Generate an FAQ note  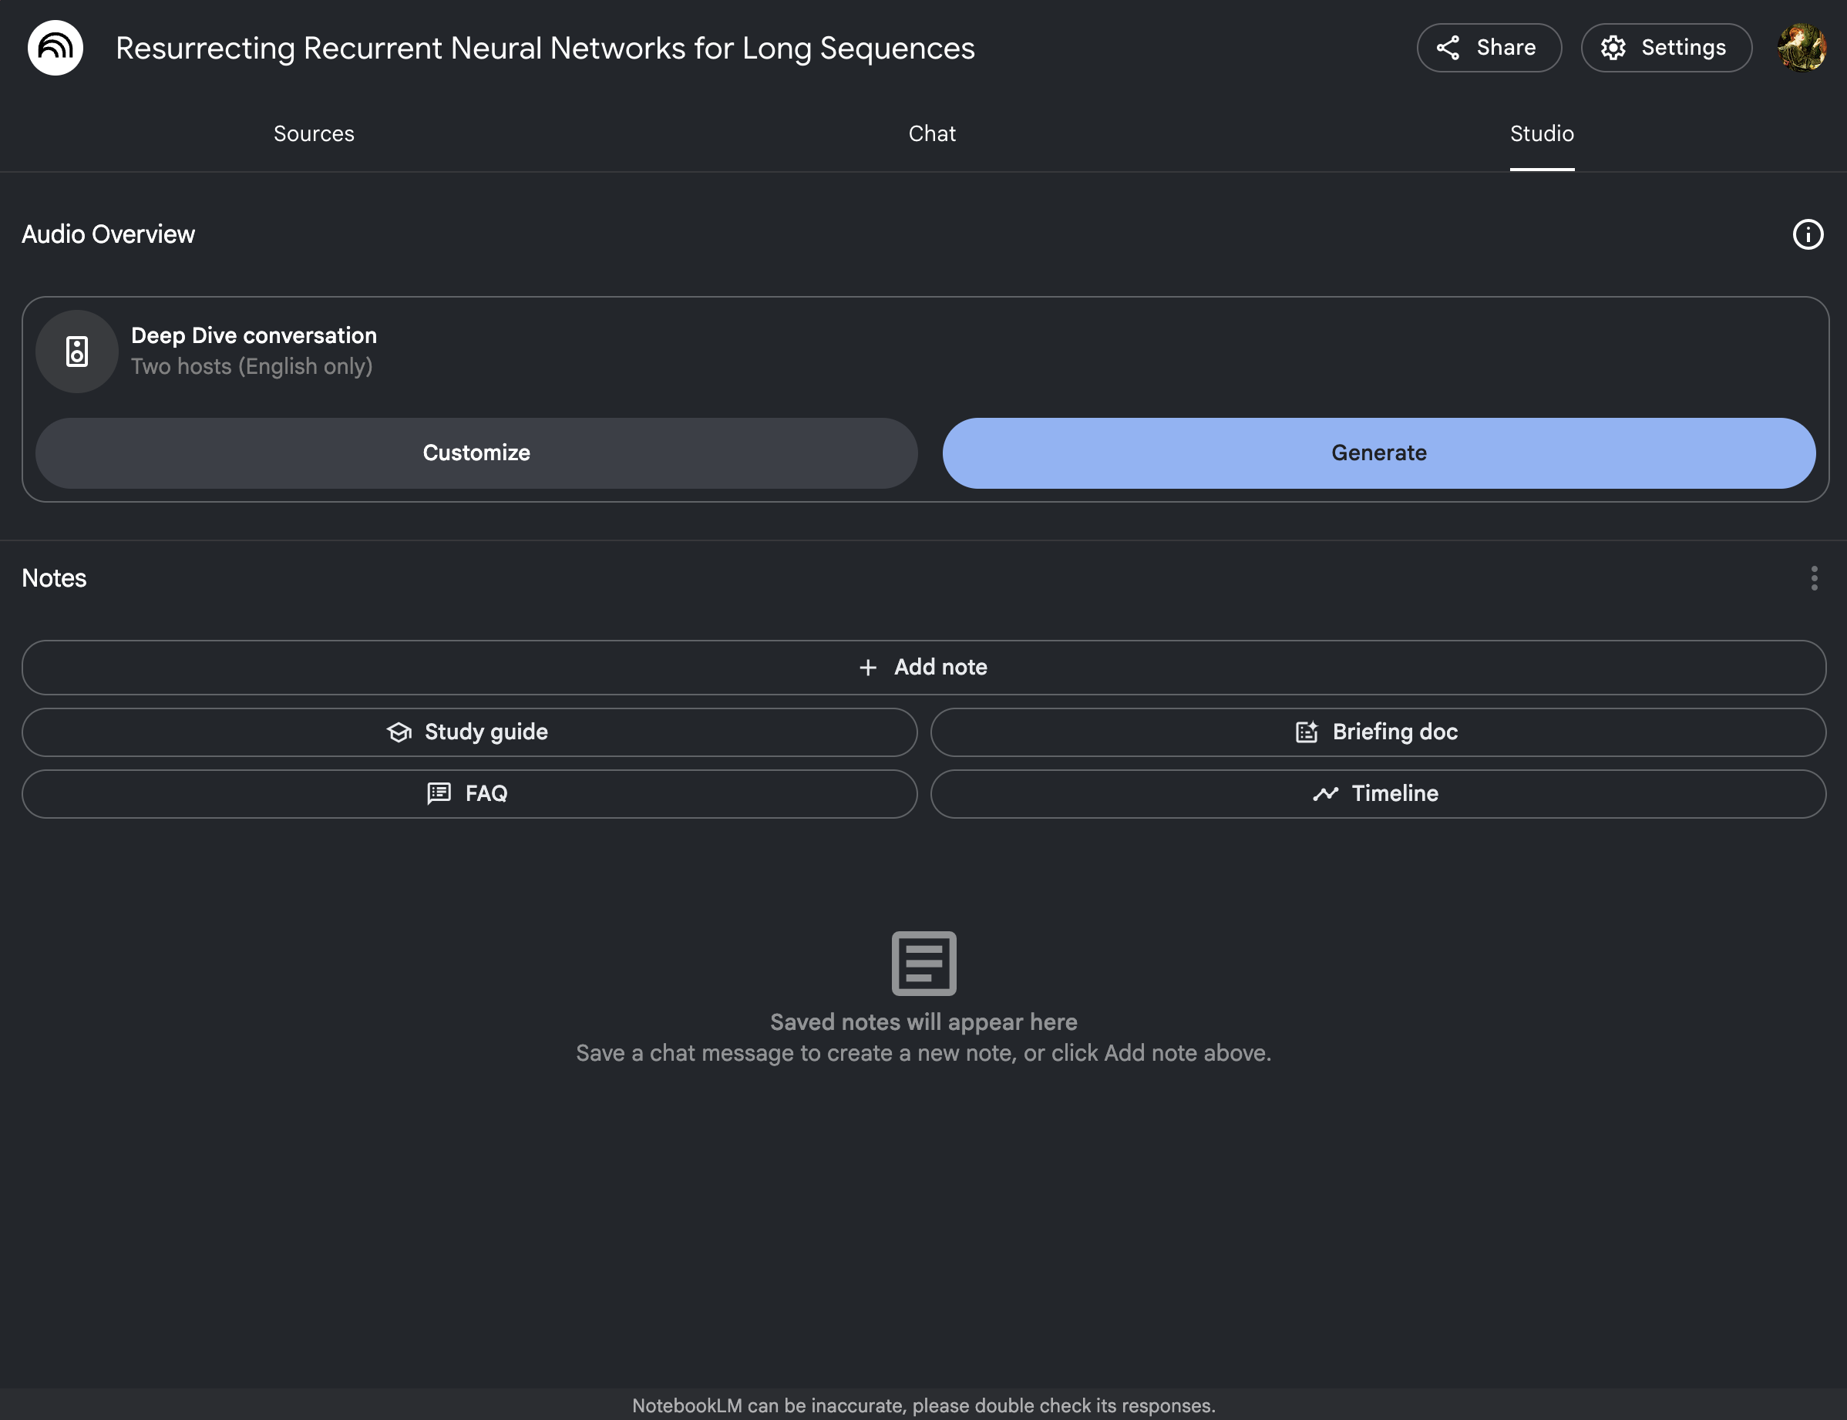pyautogui.click(x=469, y=794)
